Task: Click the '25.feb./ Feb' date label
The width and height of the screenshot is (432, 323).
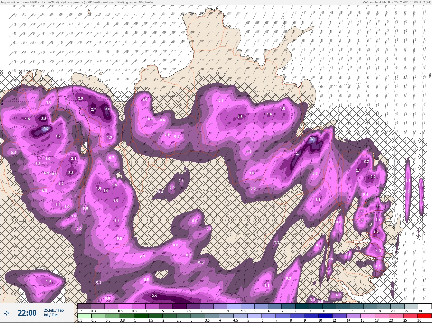Action: click(x=54, y=310)
